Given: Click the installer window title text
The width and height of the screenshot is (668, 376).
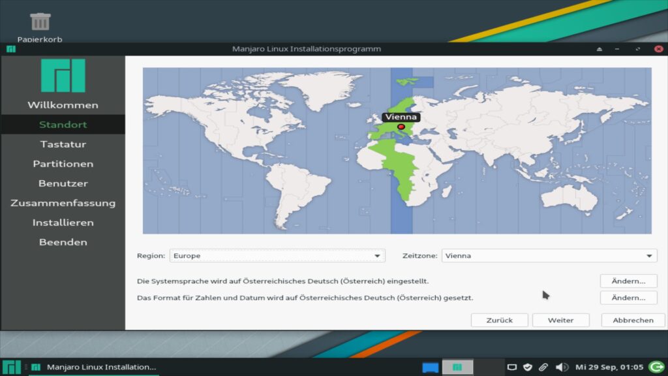Looking at the screenshot, I should (x=307, y=49).
